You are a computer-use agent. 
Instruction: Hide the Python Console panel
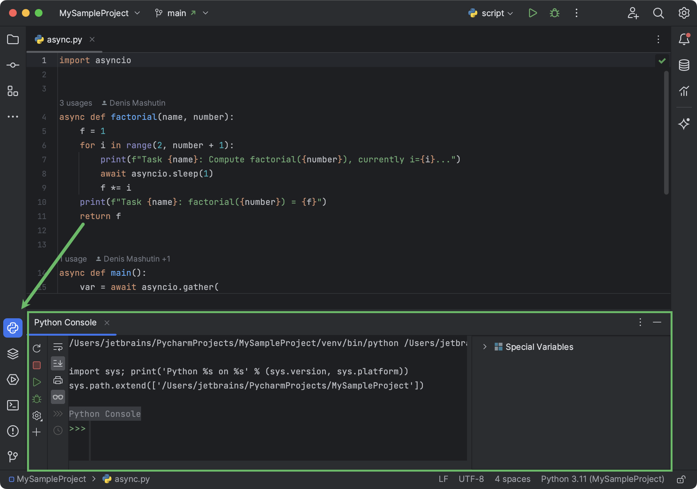click(657, 322)
